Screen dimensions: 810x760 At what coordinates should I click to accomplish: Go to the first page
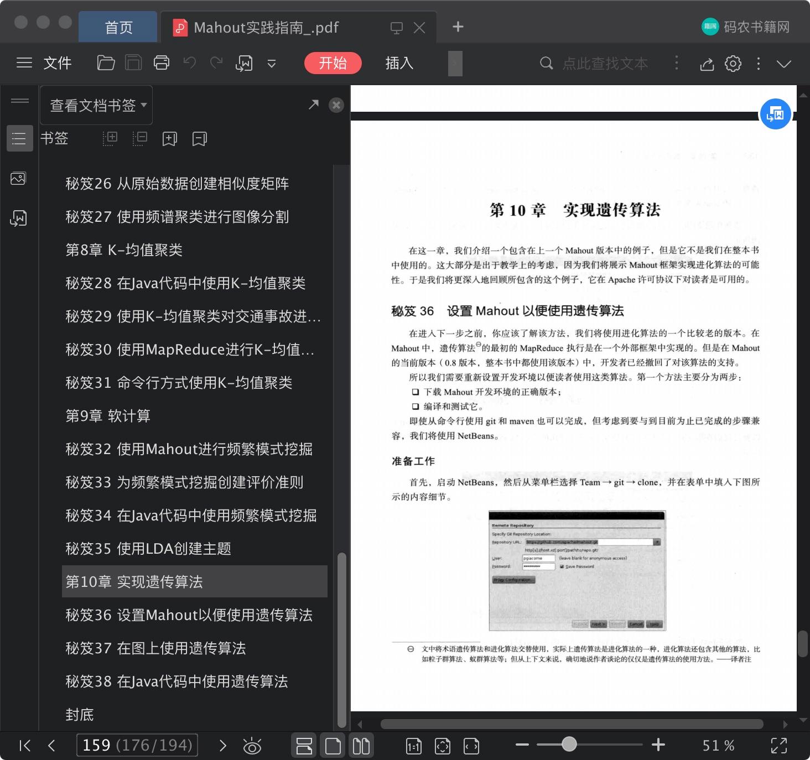click(x=25, y=746)
